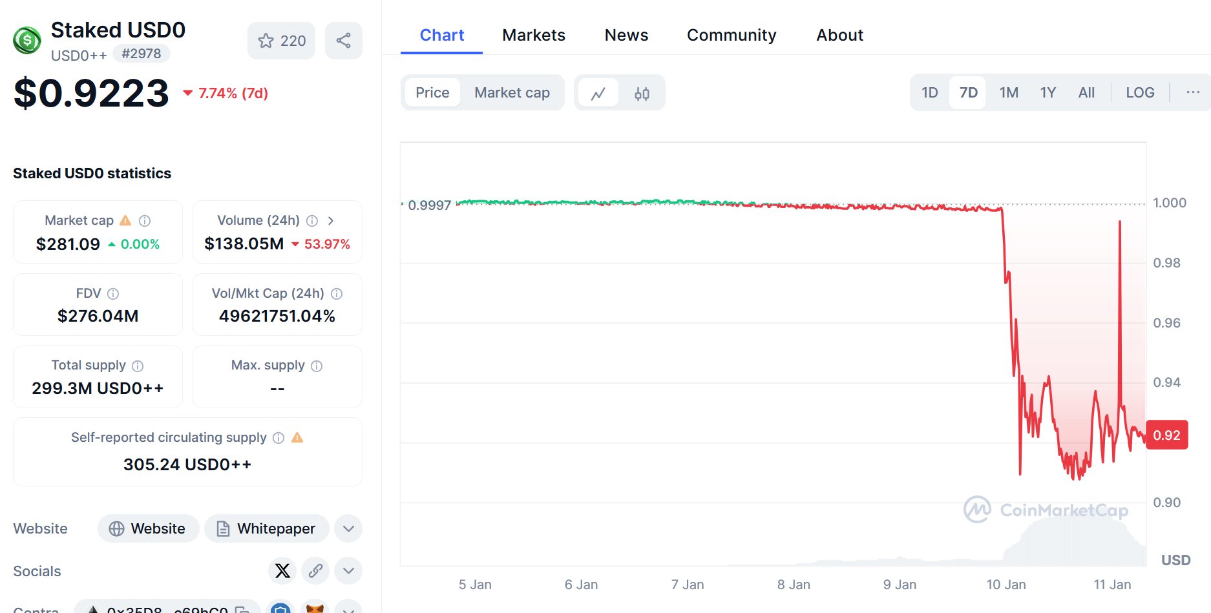This screenshot has height=613, width=1211.
Task: Open the Volume (24h) chevron arrow
Action: (331, 221)
